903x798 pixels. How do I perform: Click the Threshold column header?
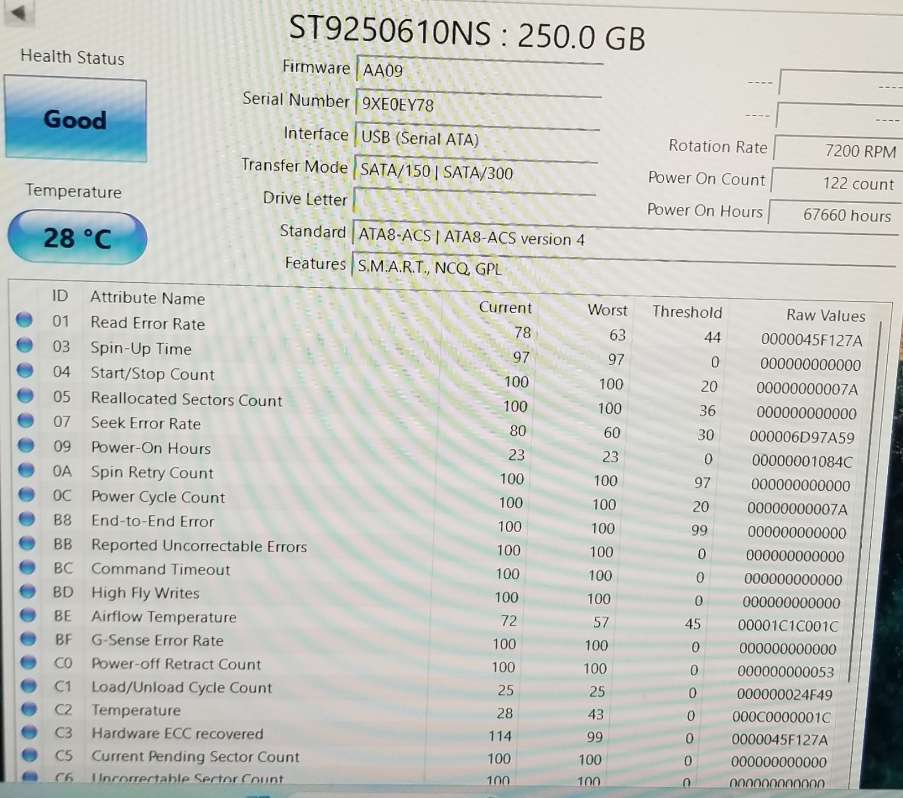click(x=687, y=312)
